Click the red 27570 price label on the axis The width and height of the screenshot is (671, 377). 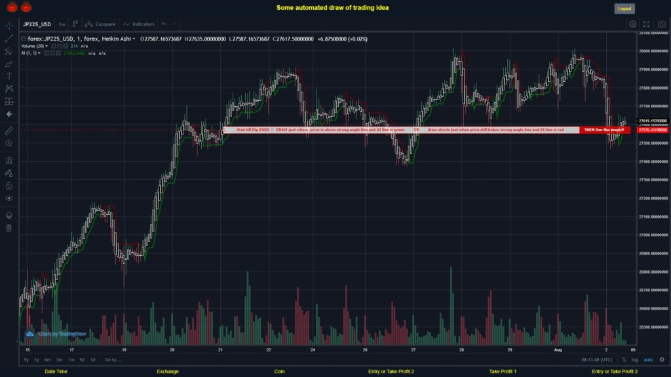(x=653, y=130)
